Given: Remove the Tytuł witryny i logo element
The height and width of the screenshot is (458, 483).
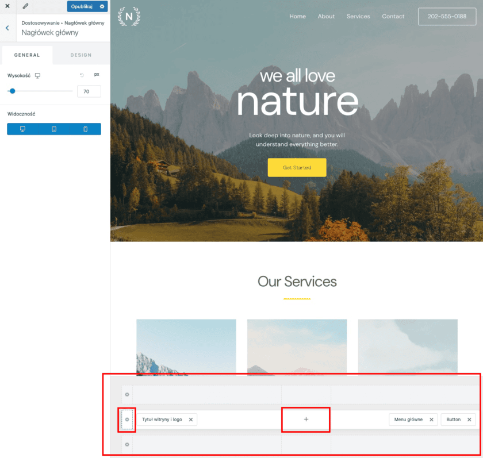Looking at the screenshot, I should [191, 419].
